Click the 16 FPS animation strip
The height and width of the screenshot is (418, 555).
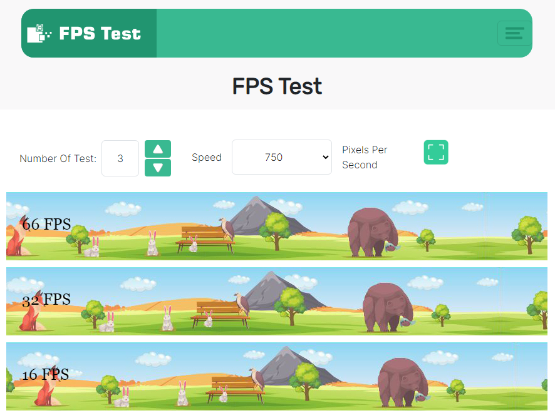(277, 376)
